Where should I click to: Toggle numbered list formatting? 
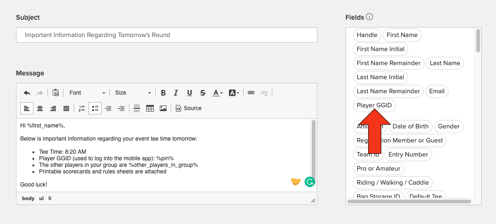click(x=82, y=108)
